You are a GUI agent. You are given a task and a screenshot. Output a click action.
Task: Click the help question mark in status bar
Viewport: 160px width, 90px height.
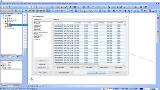click(x=104, y=89)
